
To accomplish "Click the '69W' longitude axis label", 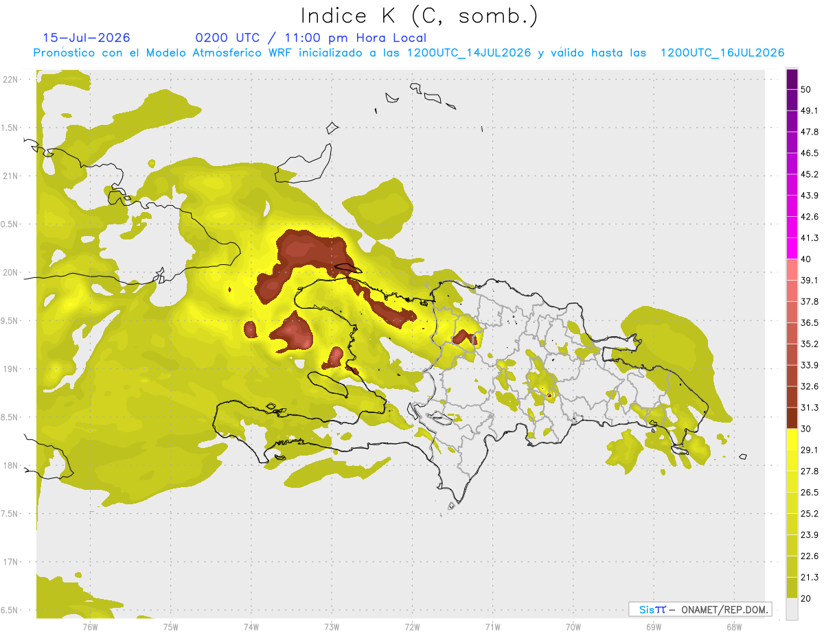I will point(653,626).
